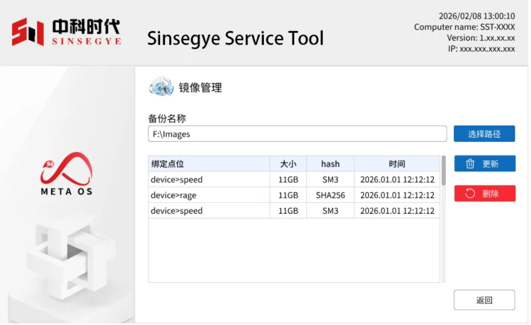Click the red 删除 button
531x325 pixels.
485,194
